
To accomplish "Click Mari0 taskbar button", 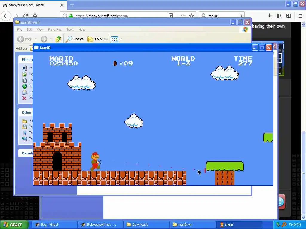I will [238, 225].
